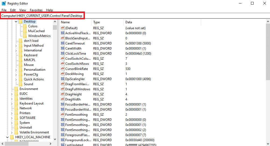The height and width of the screenshot is (146, 270).
Task: Click the DragHeight string icon
Action: 63,94
